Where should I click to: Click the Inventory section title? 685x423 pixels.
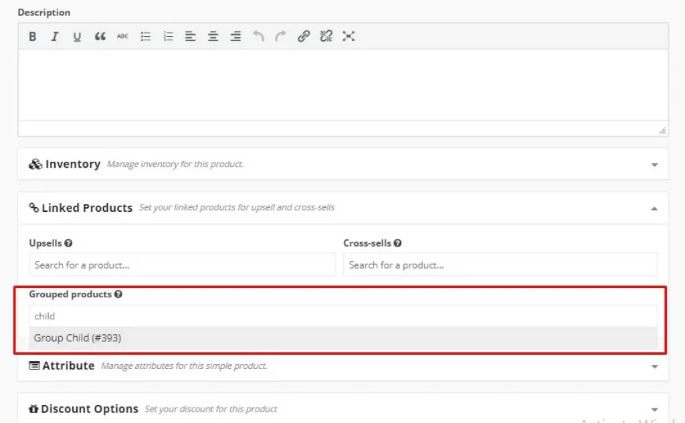tap(72, 164)
